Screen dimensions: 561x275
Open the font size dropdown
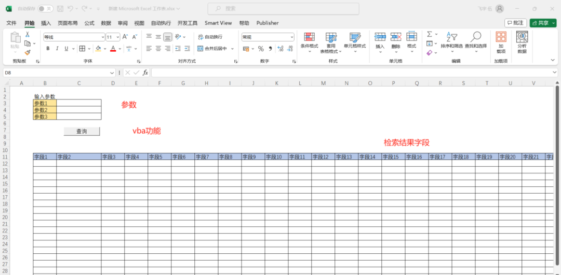[x=118, y=37]
